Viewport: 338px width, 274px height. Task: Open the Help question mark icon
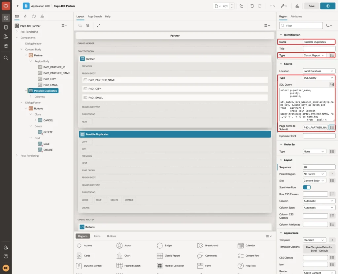pyautogui.click(x=6, y=256)
